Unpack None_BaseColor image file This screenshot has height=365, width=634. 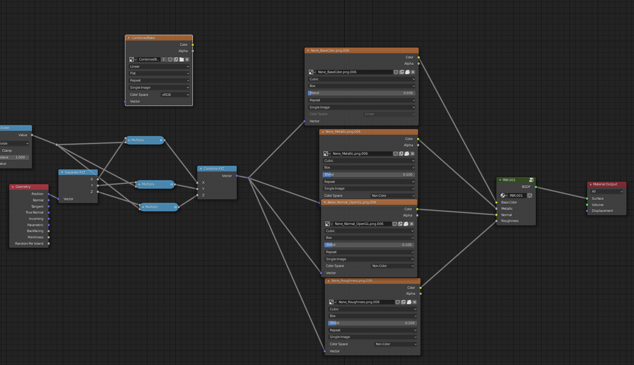[x=407, y=72]
